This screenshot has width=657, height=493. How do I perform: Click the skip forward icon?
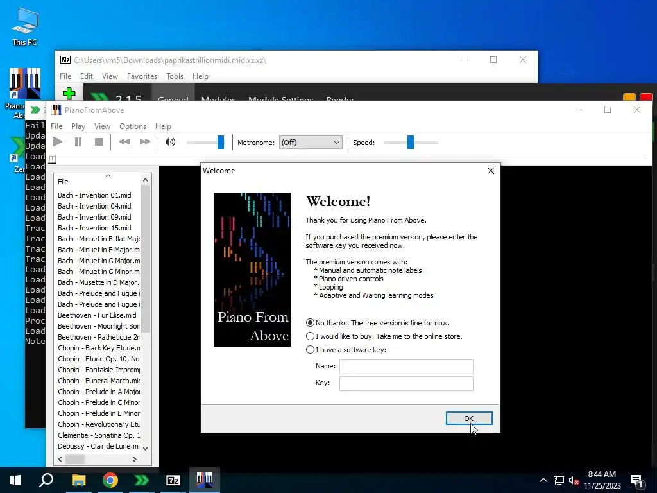145,142
